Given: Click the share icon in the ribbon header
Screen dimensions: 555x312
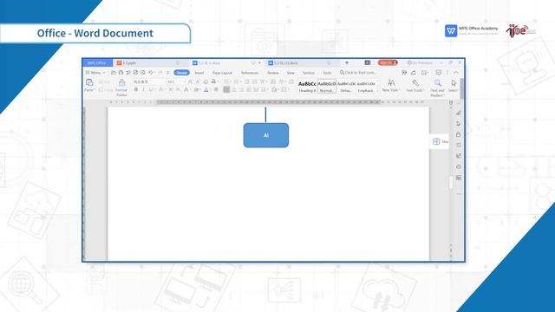Looking at the screenshot, I should point(414,73).
